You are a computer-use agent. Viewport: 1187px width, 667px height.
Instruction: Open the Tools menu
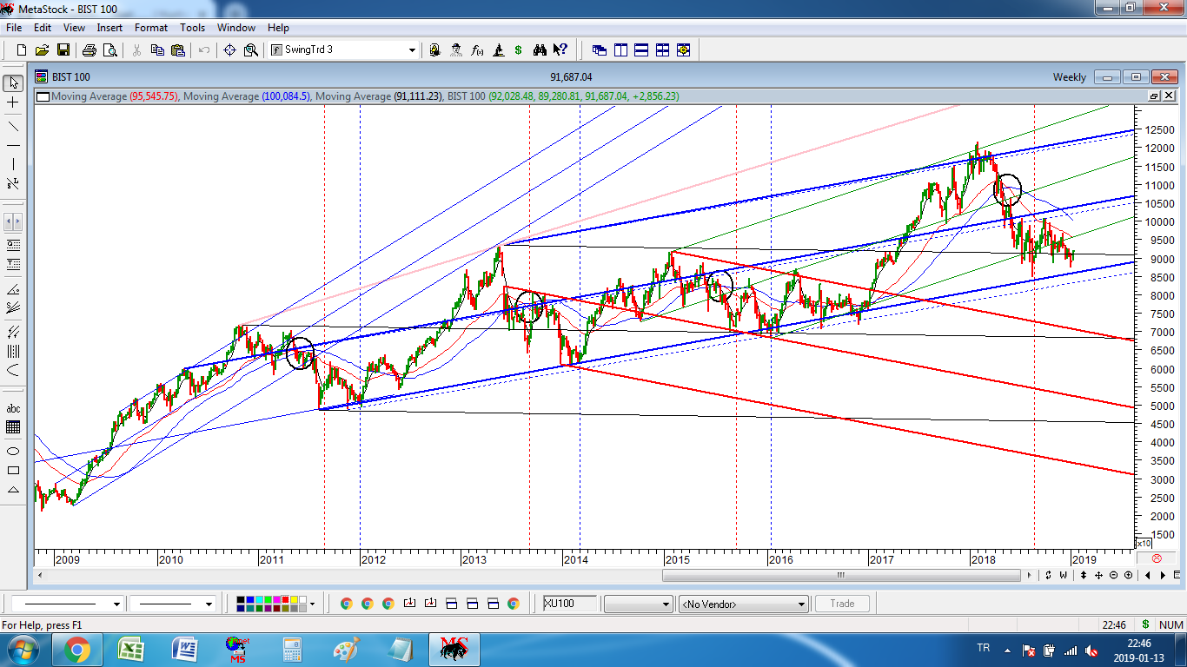pyautogui.click(x=192, y=28)
